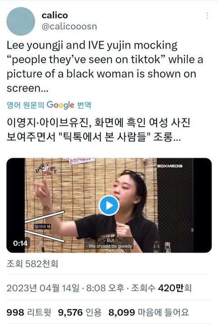Open the three-dot more options menu
218x324 pixels.
(x=207, y=15)
